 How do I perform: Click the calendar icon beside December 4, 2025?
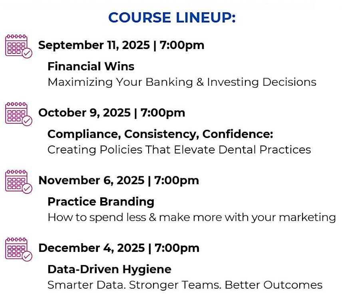[x=19, y=249]
